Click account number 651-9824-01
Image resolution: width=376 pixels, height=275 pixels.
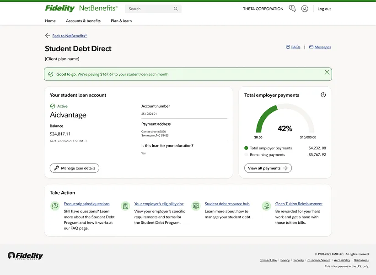pos(149,114)
